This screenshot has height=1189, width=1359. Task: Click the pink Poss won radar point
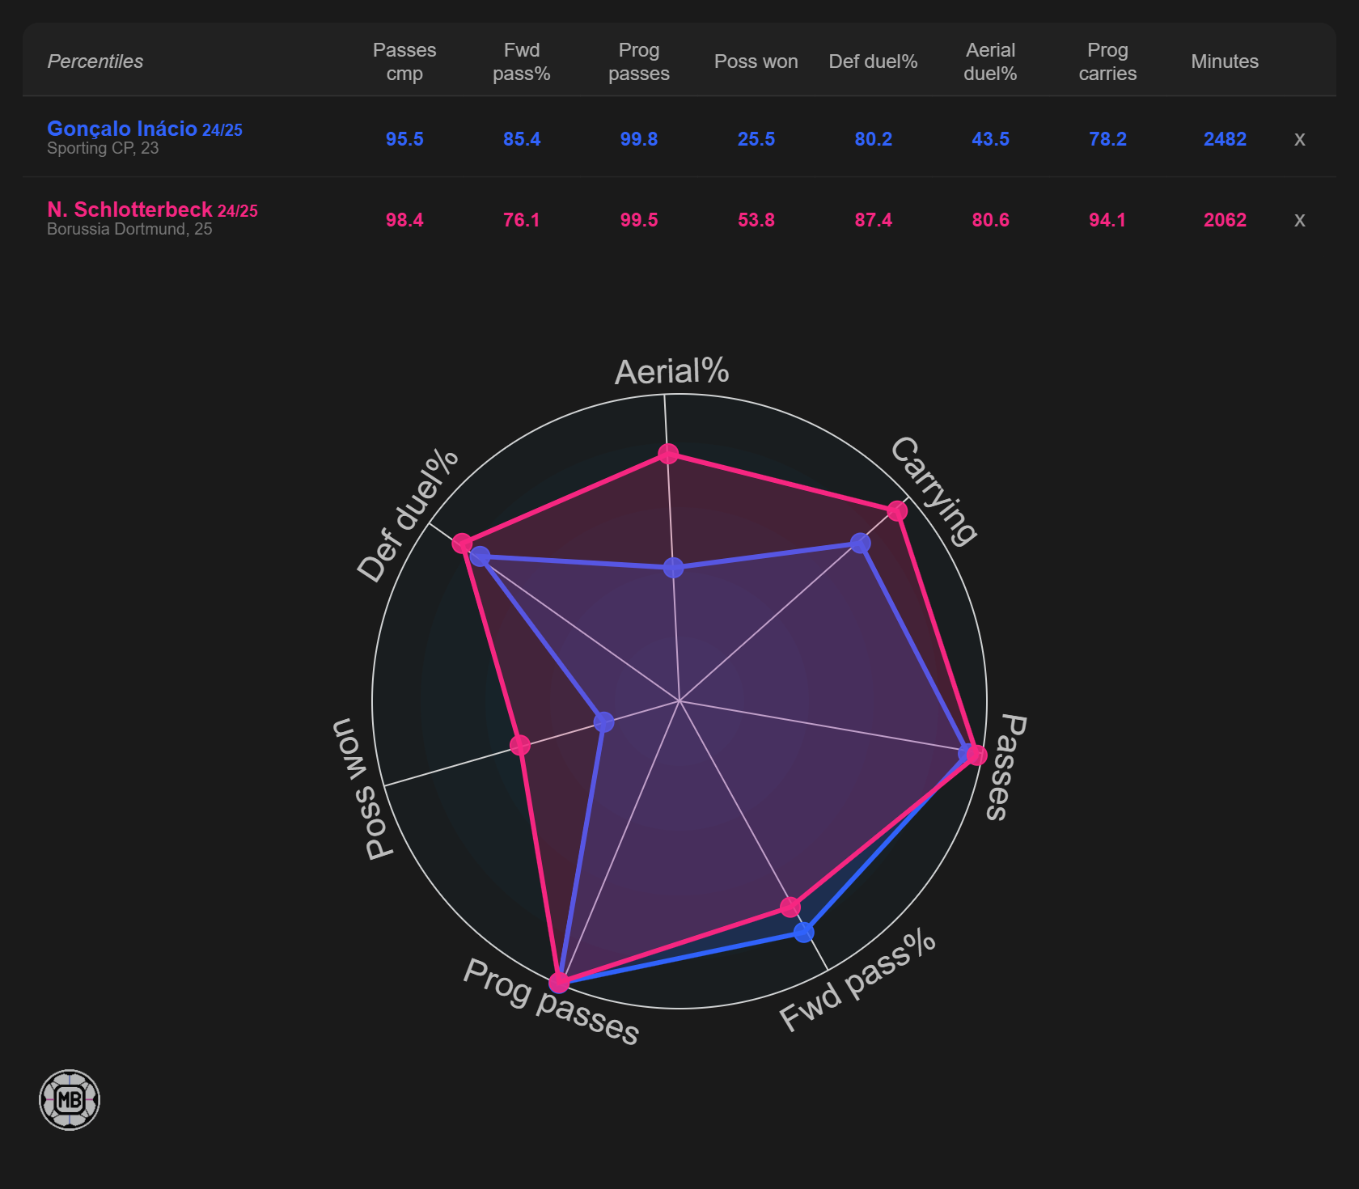click(520, 745)
